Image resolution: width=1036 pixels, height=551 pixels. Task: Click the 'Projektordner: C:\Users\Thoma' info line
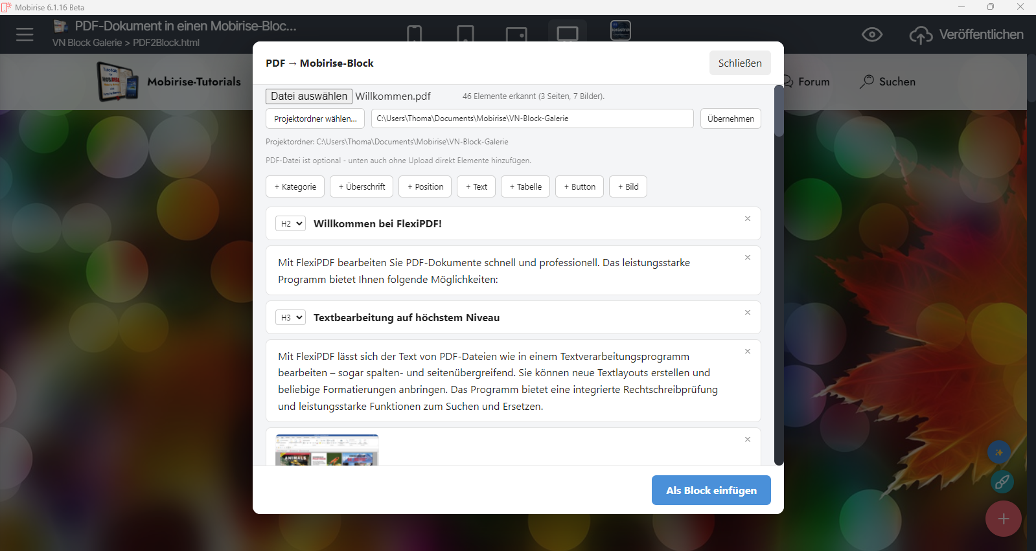(x=387, y=142)
